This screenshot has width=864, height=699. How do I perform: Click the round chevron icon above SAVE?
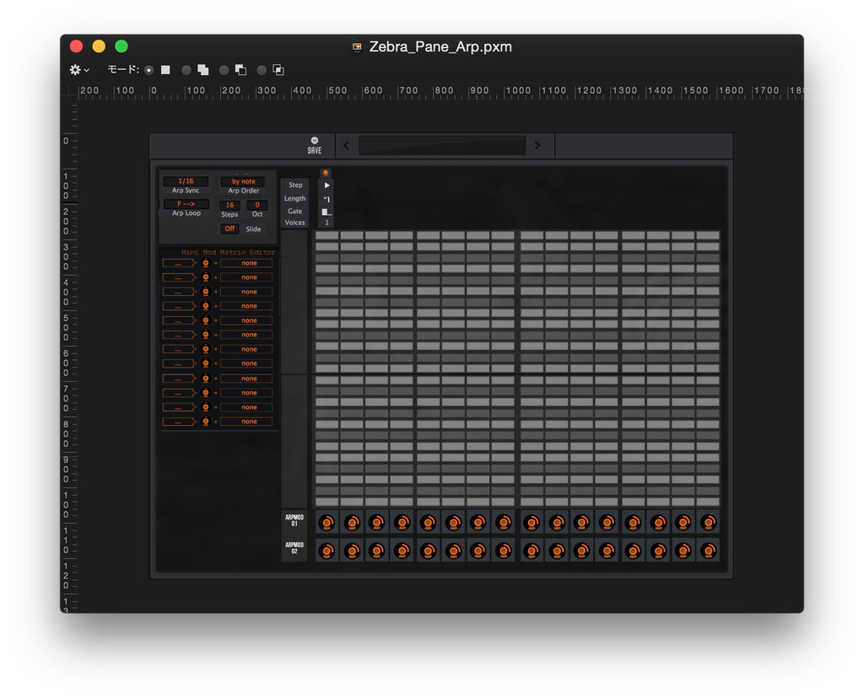tap(315, 141)
